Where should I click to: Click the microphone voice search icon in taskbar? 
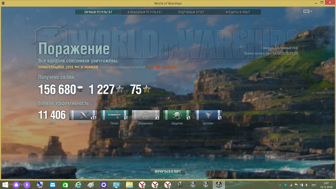pos(27,185)
